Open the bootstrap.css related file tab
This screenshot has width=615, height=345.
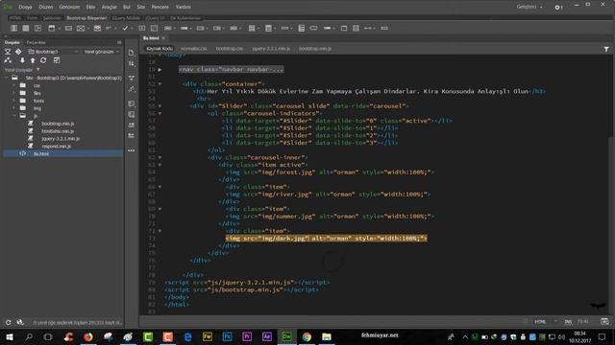tap(230, 49)
